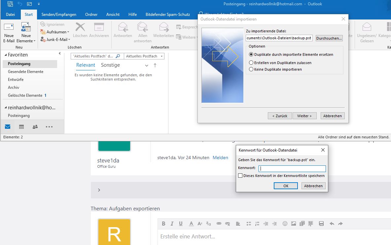Click the Löschen X icon
The width and height of the screenshot is (391, 245).
pyautogui.click(x=80, y=27)
